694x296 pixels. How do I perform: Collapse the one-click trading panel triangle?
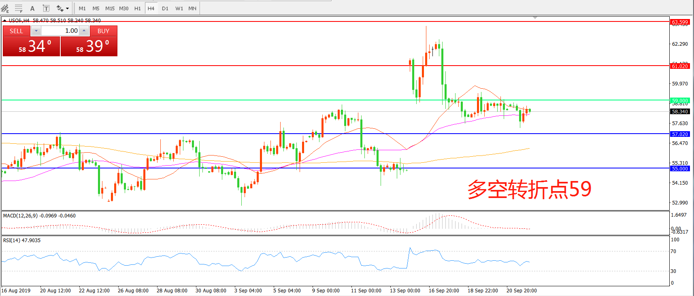coord(4,20)
